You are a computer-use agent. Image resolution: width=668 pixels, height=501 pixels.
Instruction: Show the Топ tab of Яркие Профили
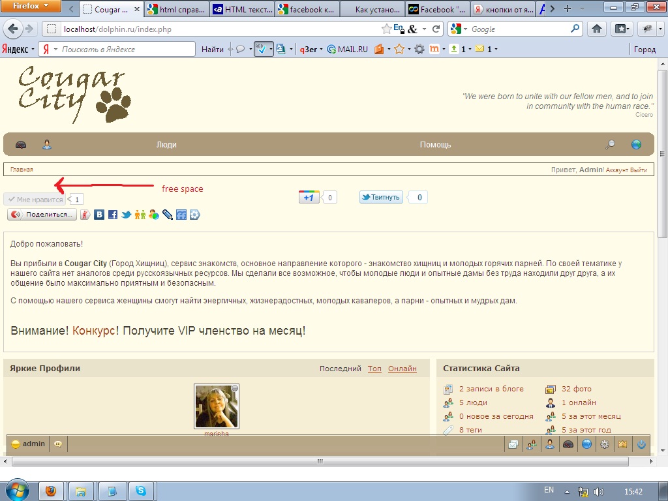pos(374,369)
